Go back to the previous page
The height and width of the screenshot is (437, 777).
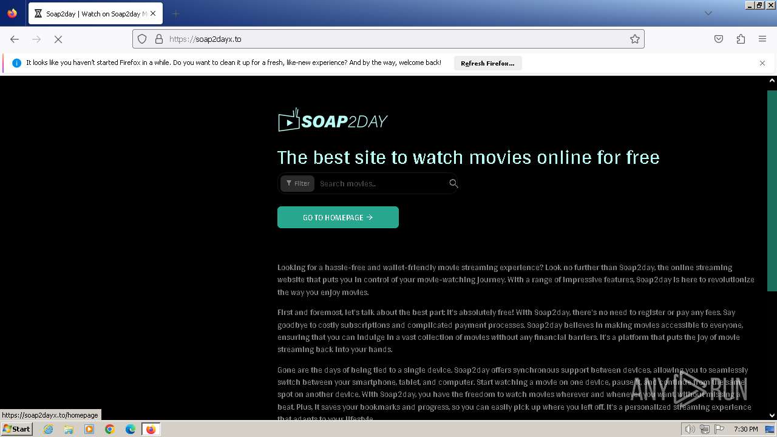point(15,39)
